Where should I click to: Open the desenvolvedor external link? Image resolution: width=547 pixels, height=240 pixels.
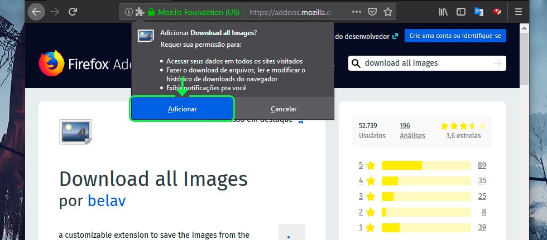point(367,36)
